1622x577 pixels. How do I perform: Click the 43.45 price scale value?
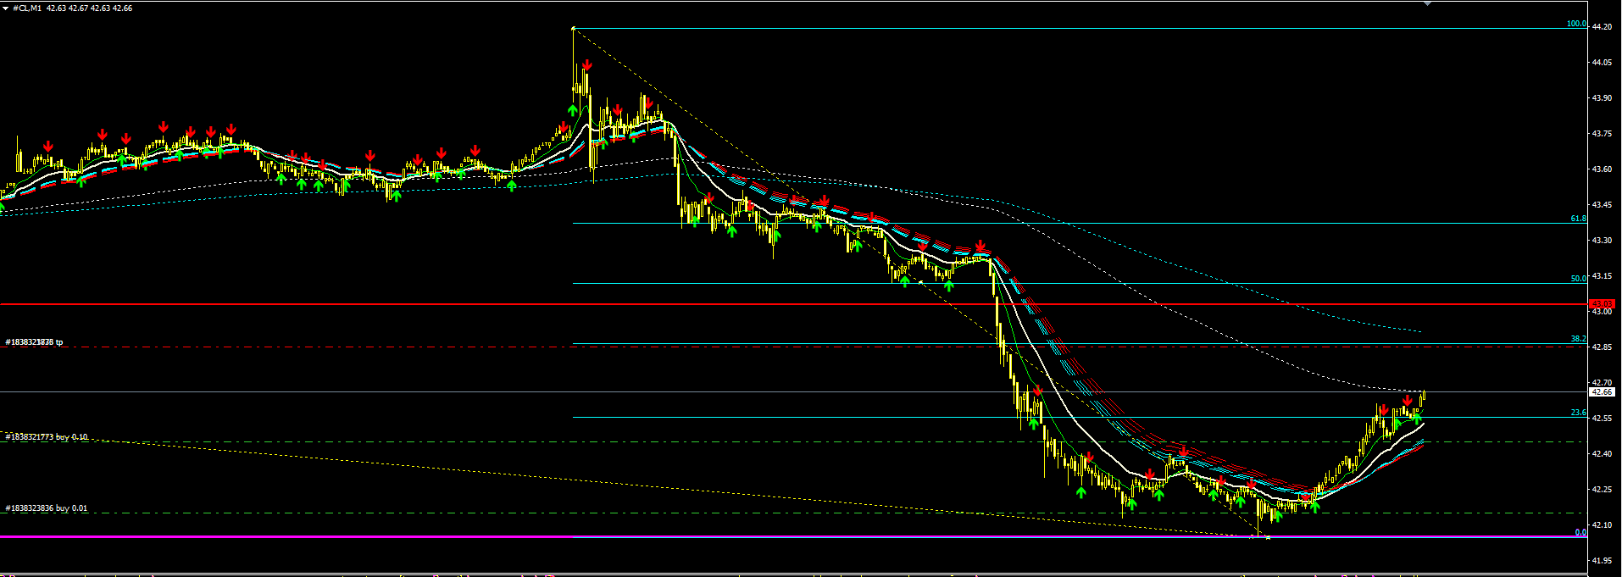pos(1602,205)
